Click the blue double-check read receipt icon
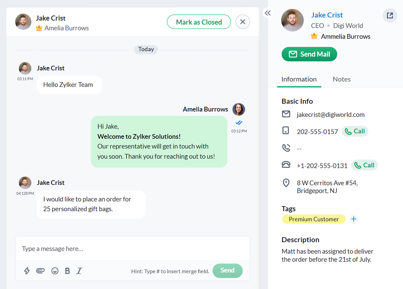 tap(239, 123)
